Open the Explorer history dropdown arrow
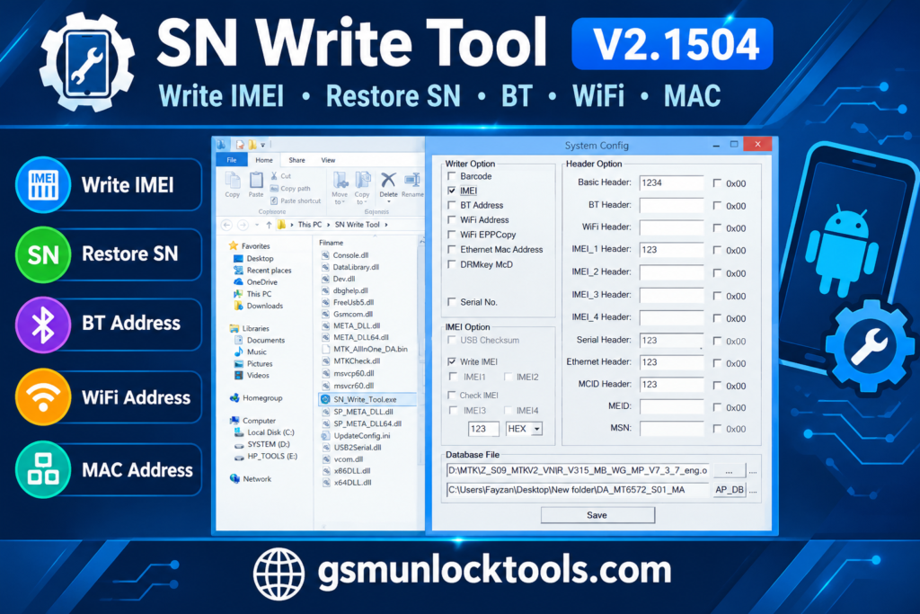Image resolution: width=920 pixels, height=614 pixels. [256, 225]
